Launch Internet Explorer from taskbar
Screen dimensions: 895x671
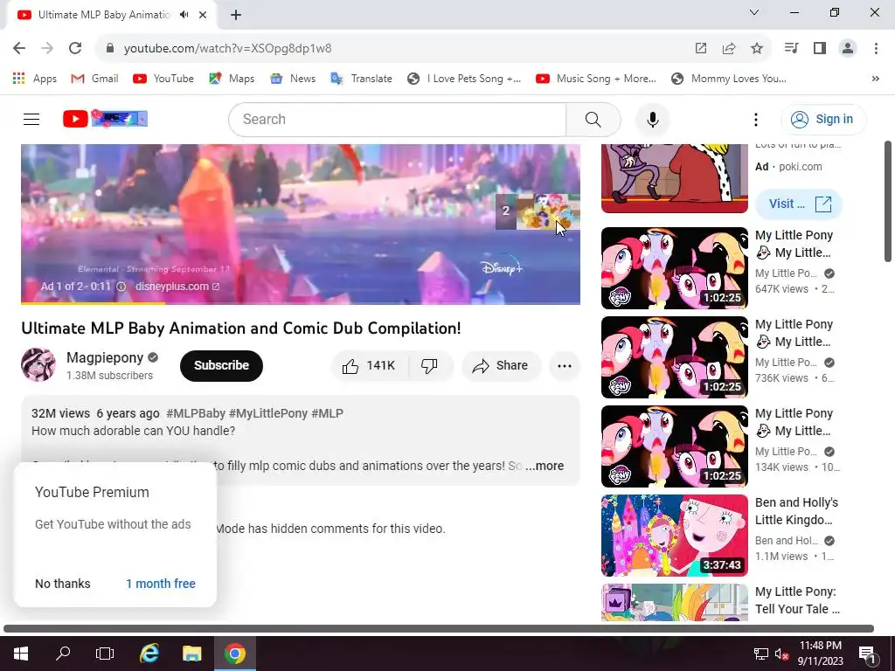point(149,654)
